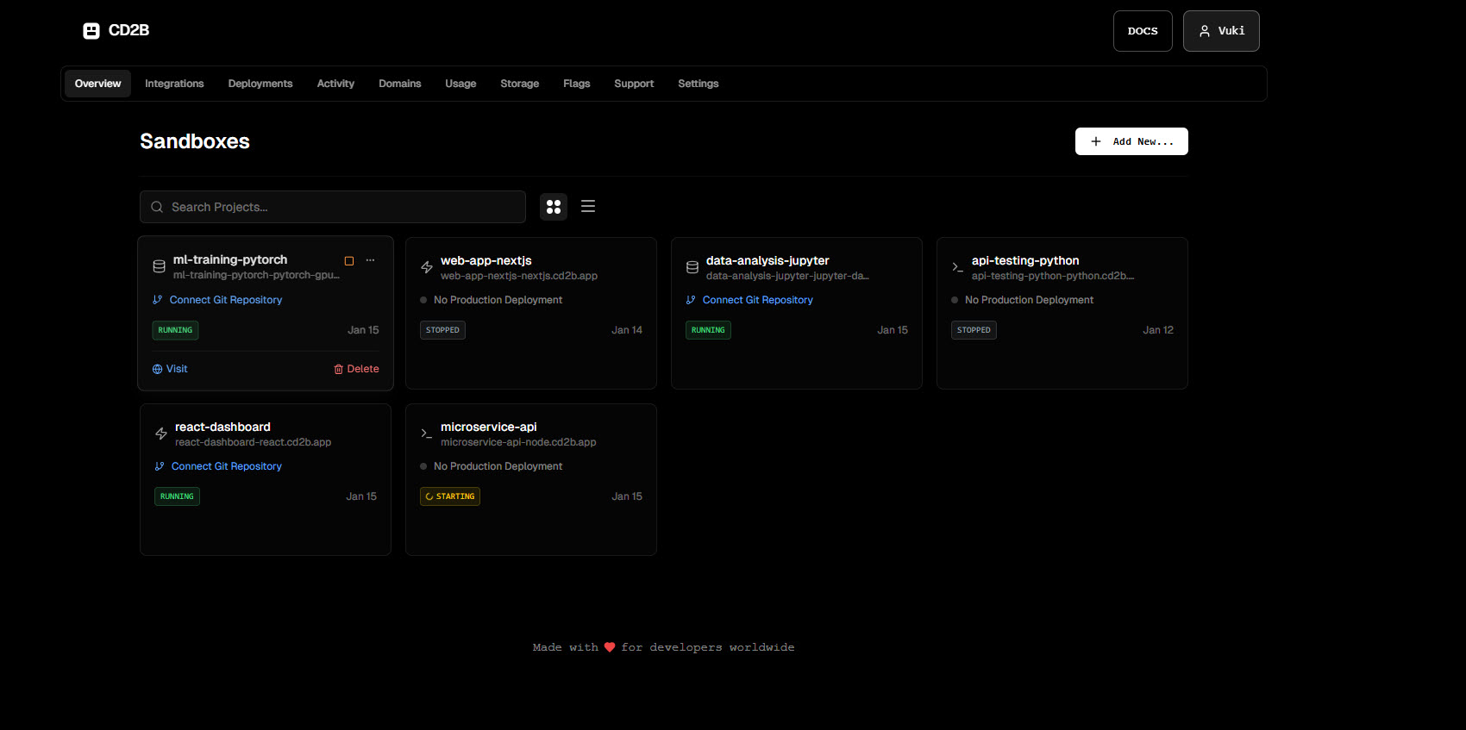Click the database icon on data-analysis-jupyter card
Viewport: 1466px width, 730px height.
[692, 267]
